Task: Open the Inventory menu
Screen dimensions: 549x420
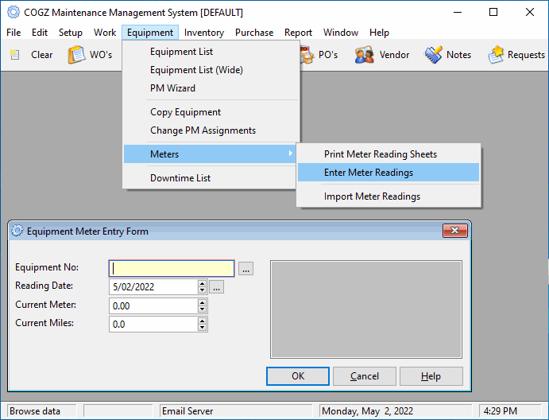Action: [204, 33]
